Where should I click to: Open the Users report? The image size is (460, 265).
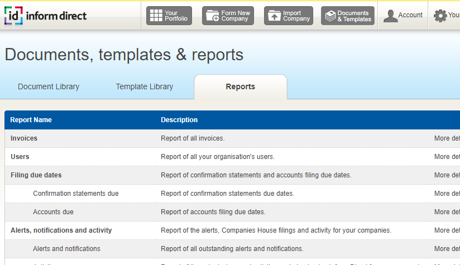(20, 157)
